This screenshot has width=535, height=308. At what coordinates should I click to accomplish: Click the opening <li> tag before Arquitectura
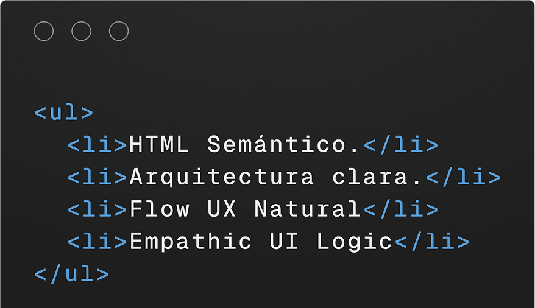point(97,177)
